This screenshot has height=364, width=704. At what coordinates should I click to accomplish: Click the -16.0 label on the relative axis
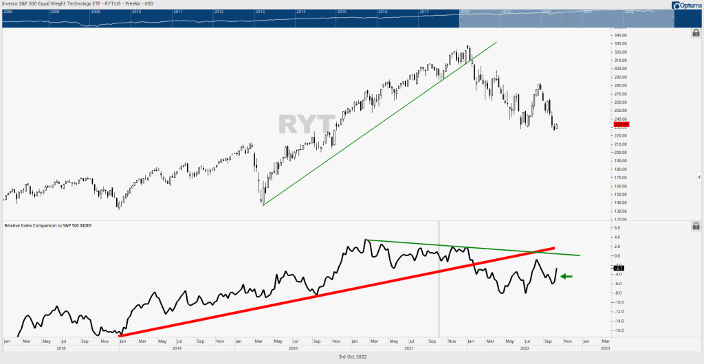click(x=620, y=330)
